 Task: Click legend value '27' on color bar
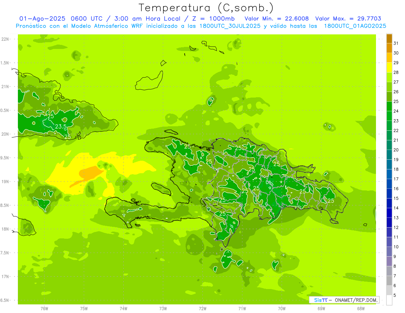click(x=396, y=82)
